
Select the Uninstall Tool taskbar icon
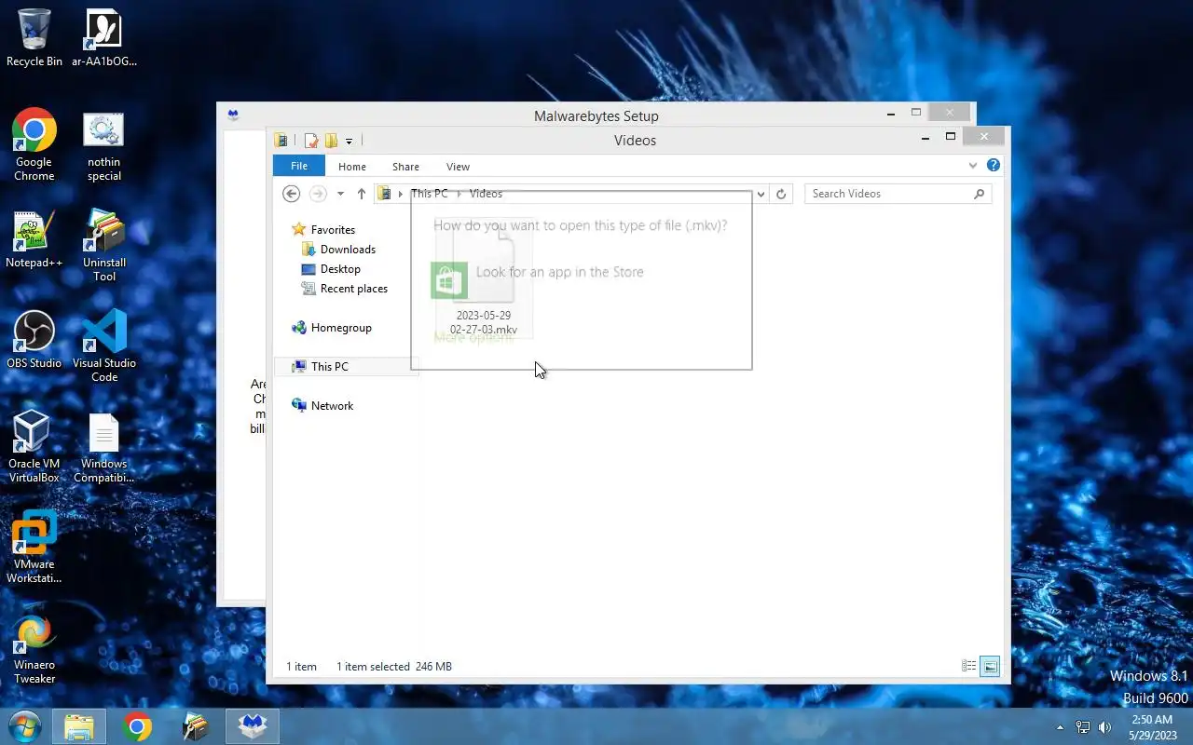(x=195, y=726)
